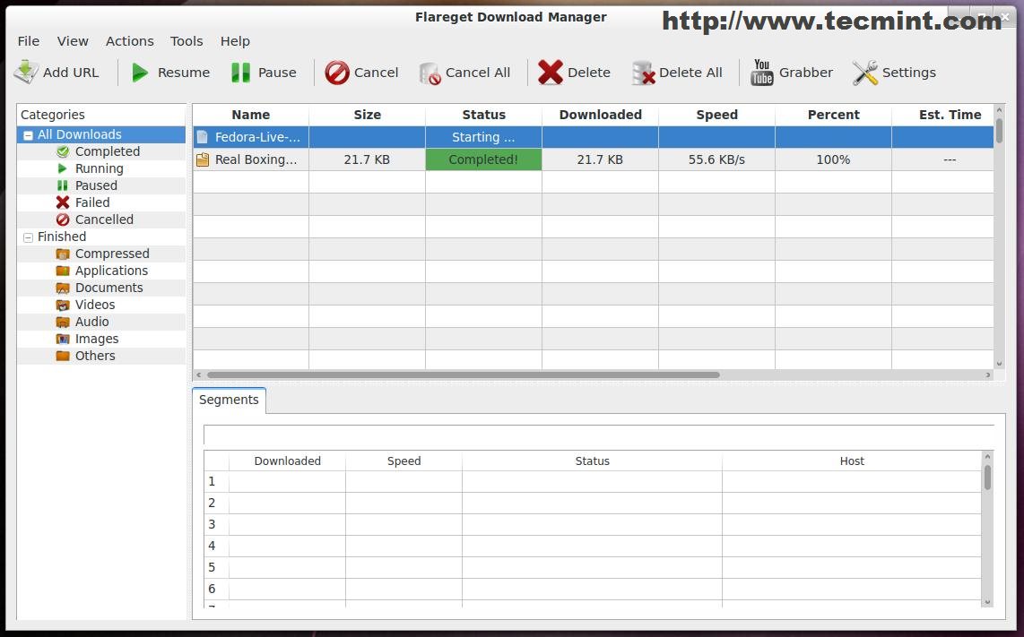1024x637 pixels.
Task: Open the Tools menu
Action: pyautogui.click(x=187, y=41)
